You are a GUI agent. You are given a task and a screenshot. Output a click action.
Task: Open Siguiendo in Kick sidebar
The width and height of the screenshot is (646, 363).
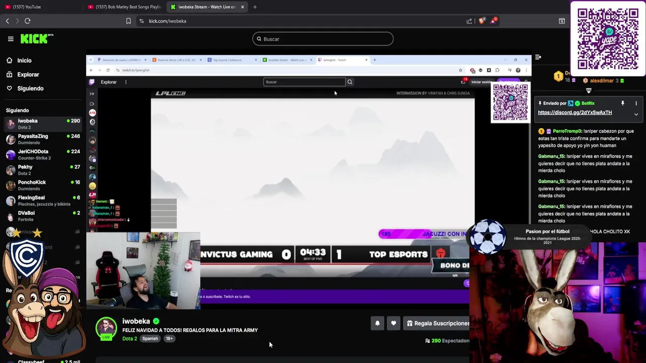pyautogui.click(x=25, y=88)
